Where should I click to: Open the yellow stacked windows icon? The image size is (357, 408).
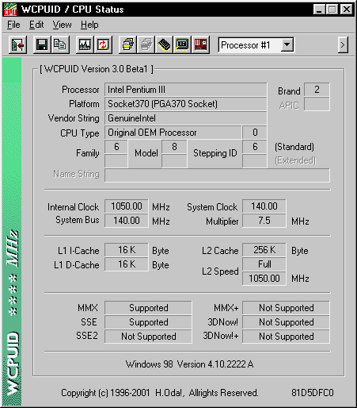pos(127,44)
